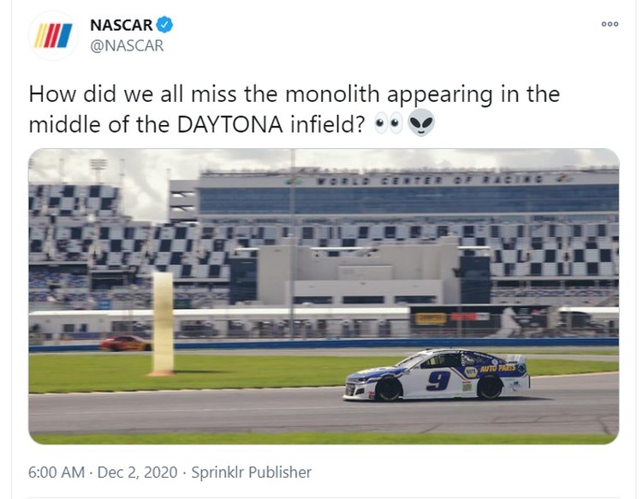Click the stadium floodlight tower
Screen dimensions: 642x499
point(98,170)
